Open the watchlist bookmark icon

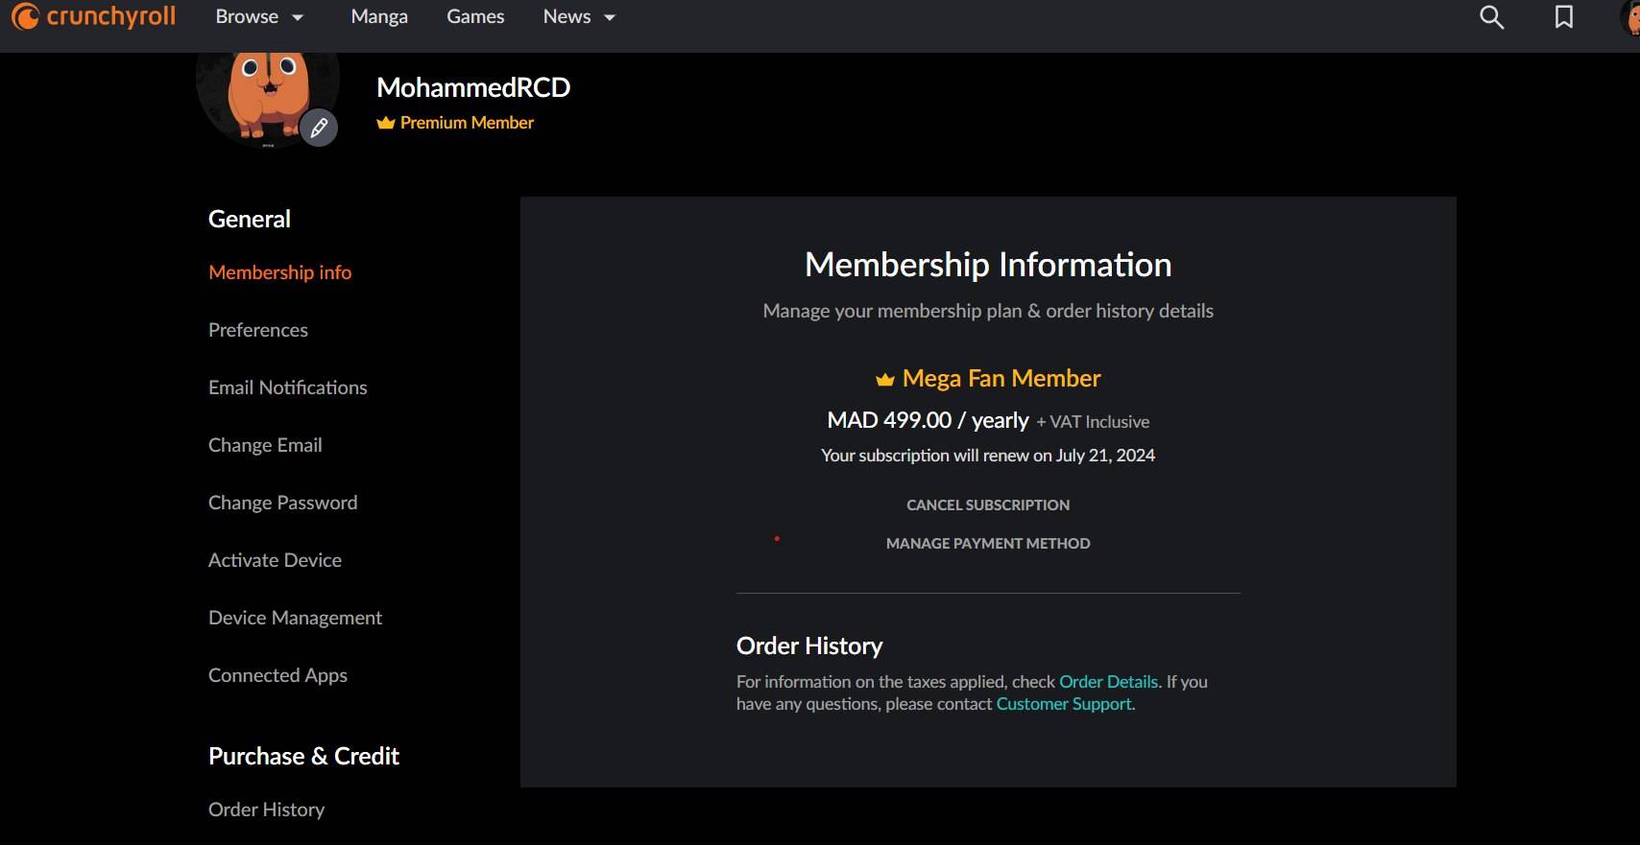(1564, 17)
